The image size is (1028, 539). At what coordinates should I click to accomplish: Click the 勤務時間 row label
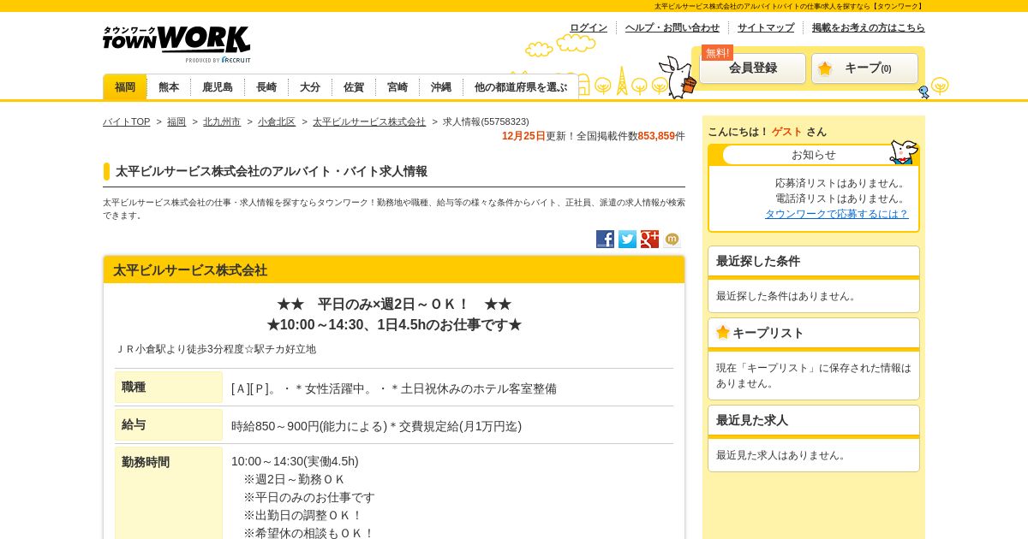169,493
